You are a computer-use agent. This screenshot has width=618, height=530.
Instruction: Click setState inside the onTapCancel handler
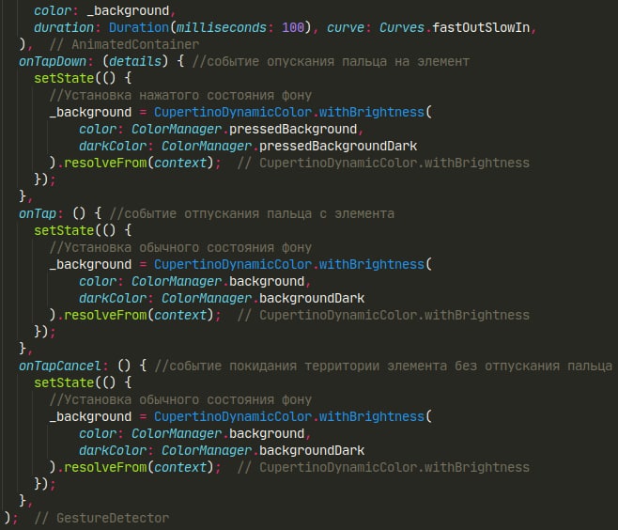64,382
